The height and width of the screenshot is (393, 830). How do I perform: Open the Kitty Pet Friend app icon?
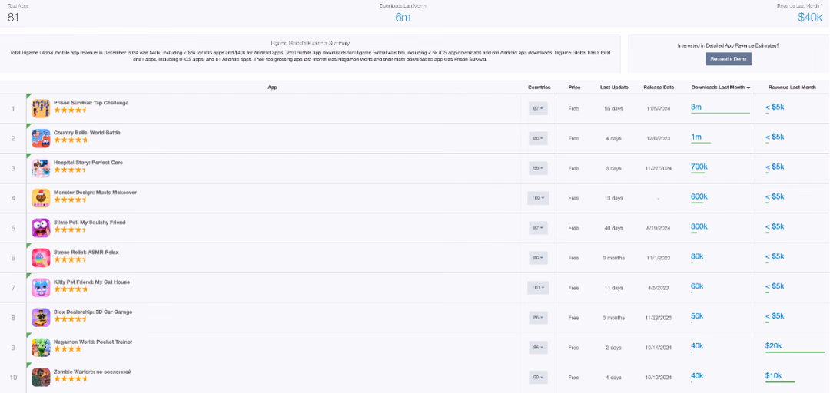pos(41,288)
